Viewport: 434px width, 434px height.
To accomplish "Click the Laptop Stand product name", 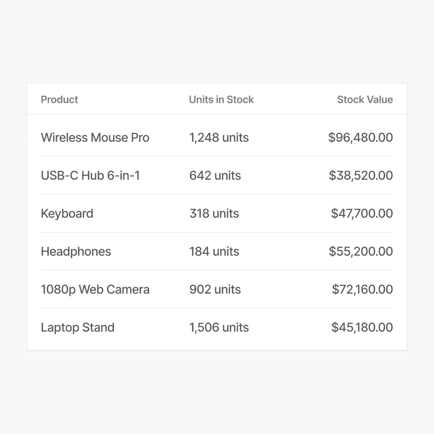I will click(77, 327).
